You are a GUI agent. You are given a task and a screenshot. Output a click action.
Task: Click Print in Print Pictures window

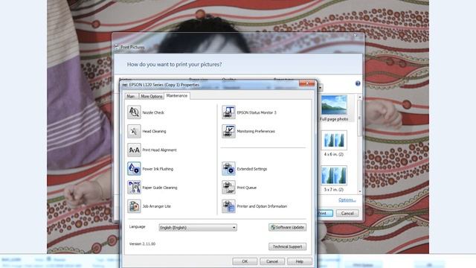324,214
